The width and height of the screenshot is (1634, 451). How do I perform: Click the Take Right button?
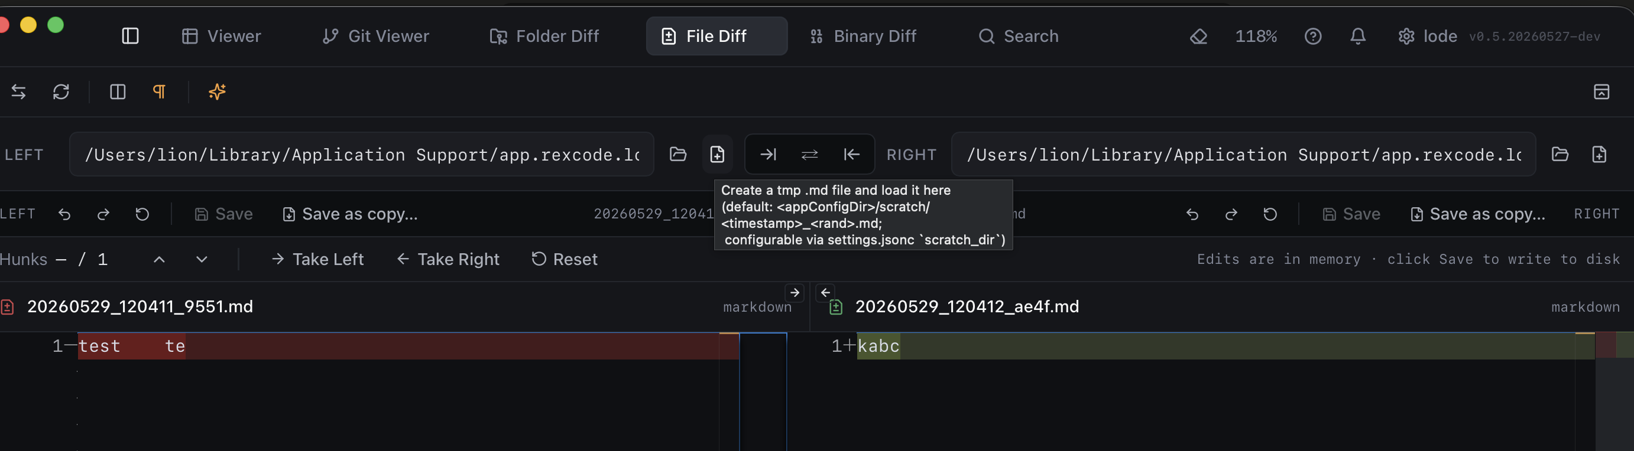(448, 259)
